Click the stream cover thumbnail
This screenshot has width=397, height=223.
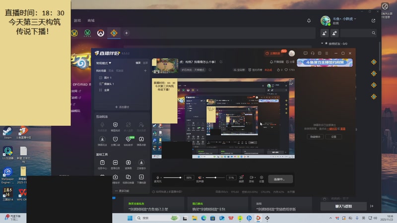coord(165,66)
